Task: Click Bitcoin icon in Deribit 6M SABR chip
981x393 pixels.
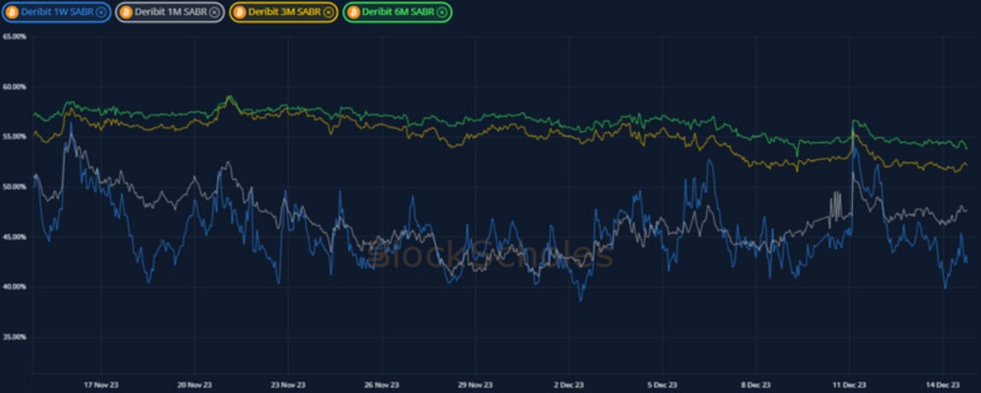Action: click(x=354, y=12)
